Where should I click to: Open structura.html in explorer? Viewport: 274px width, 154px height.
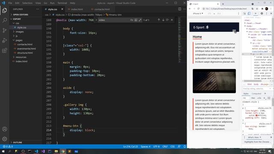click(x=25, y=53)
